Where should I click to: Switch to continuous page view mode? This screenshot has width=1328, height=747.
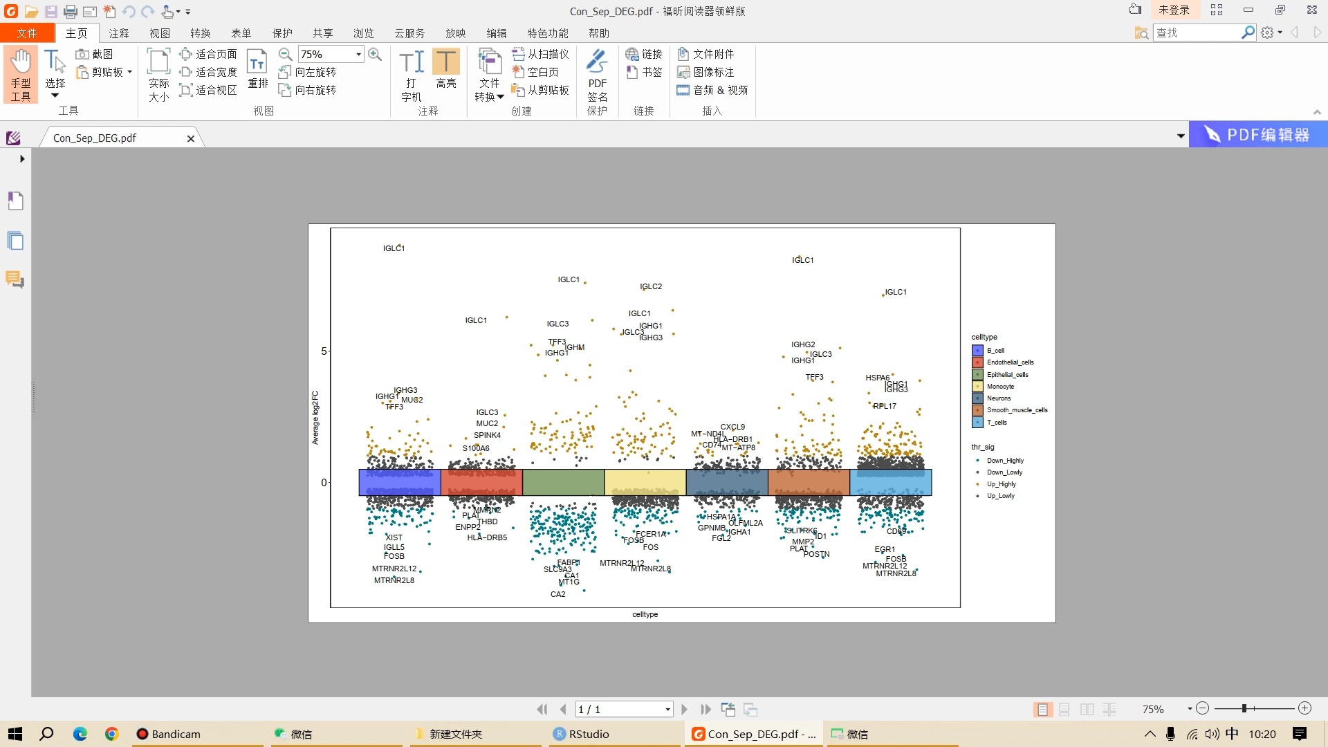[x=1064, y=709]
